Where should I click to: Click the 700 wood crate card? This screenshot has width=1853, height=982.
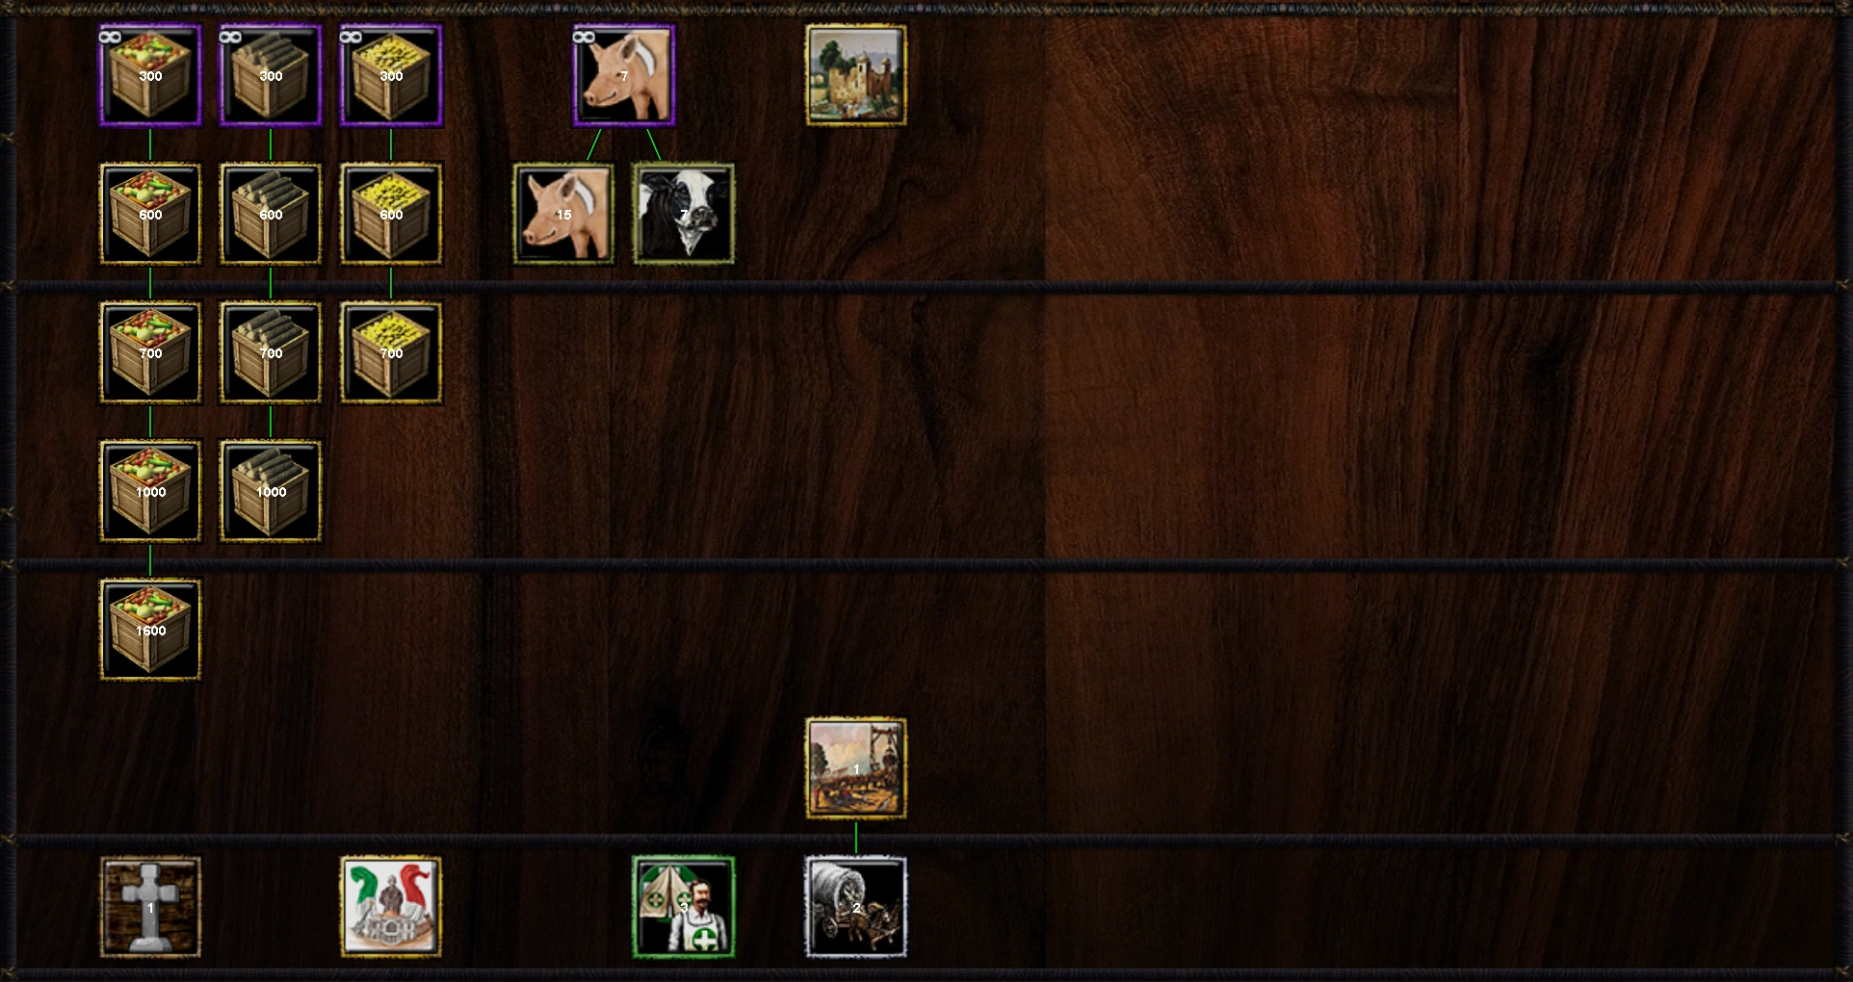pos(271,352)
